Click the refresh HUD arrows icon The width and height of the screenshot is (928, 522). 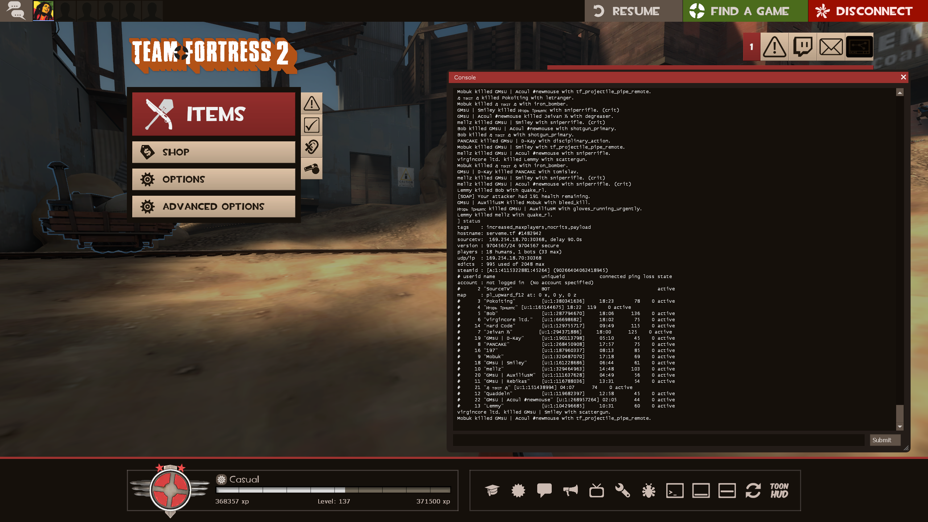click(x=753, y=490)
